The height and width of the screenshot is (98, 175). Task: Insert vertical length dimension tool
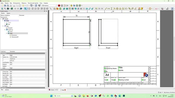point(112,8)
